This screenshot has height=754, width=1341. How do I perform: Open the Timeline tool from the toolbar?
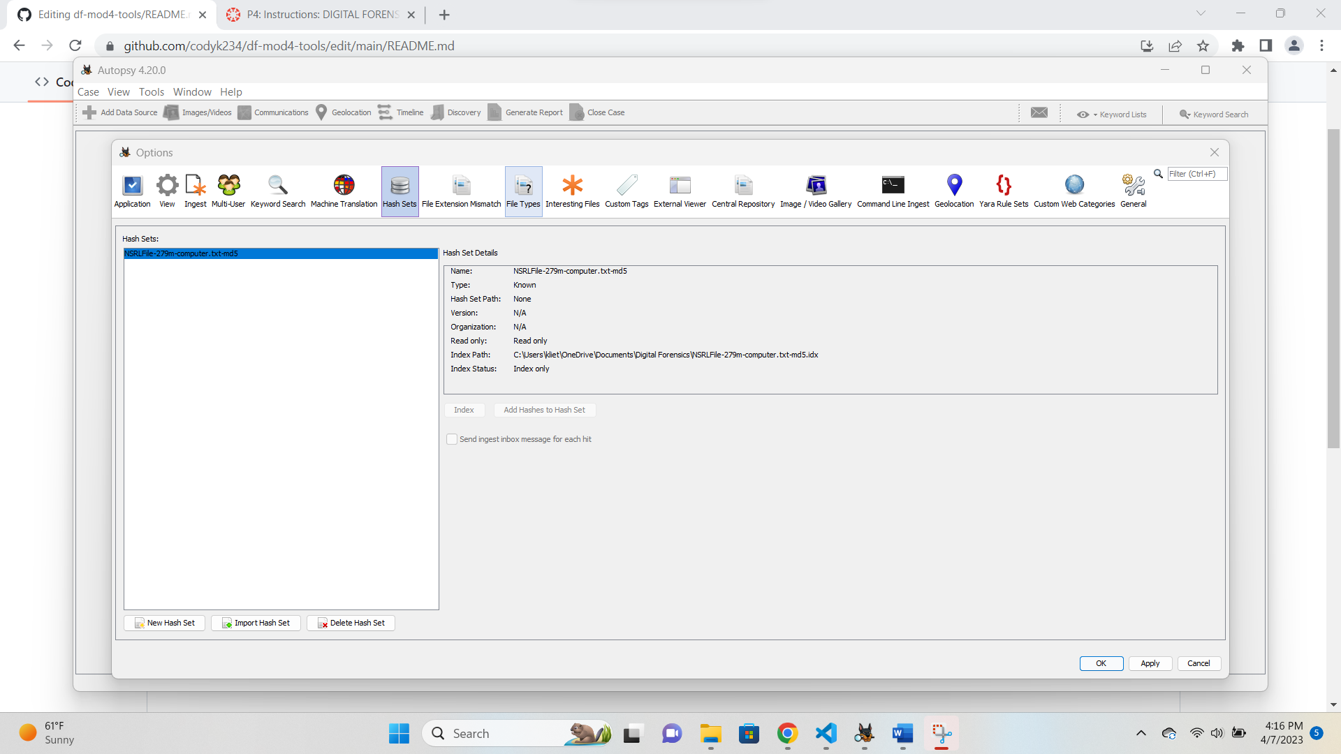tap(402, 112)
